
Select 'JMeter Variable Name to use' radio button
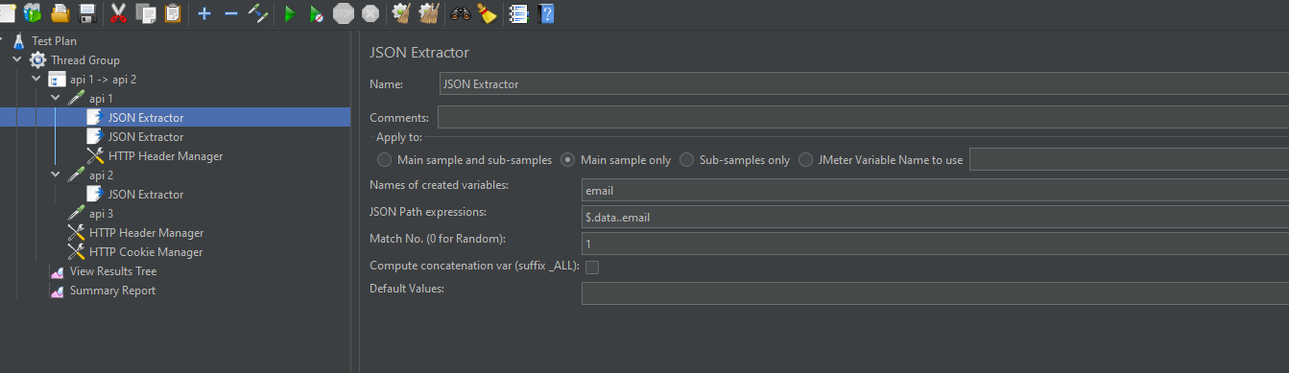coord(806,160)
